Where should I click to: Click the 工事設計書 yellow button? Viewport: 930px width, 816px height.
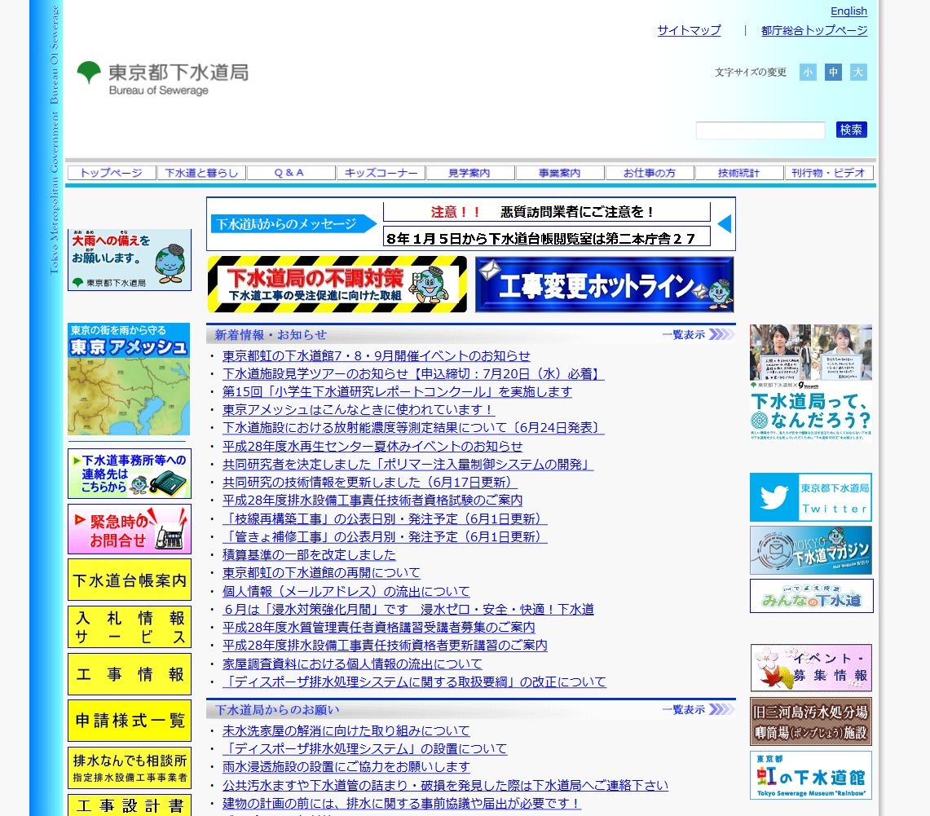(130, 805)
